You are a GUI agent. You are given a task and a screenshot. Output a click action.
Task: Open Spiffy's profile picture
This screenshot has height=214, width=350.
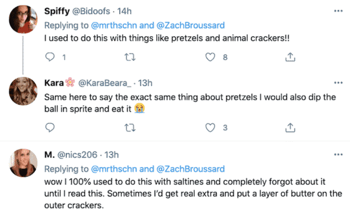coord(23,19)
